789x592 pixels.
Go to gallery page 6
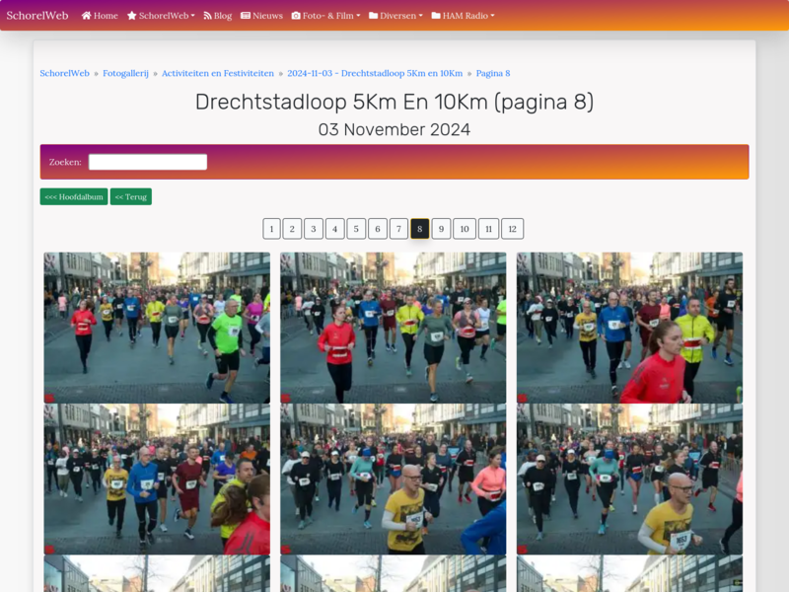pos(378,229)
